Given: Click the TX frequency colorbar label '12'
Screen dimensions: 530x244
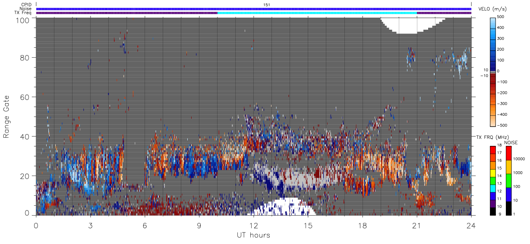Looking at the screenshot, I should coord(499,191).
